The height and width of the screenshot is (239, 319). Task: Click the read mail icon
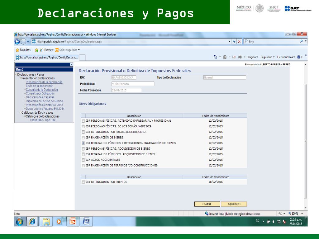point(234,57)
